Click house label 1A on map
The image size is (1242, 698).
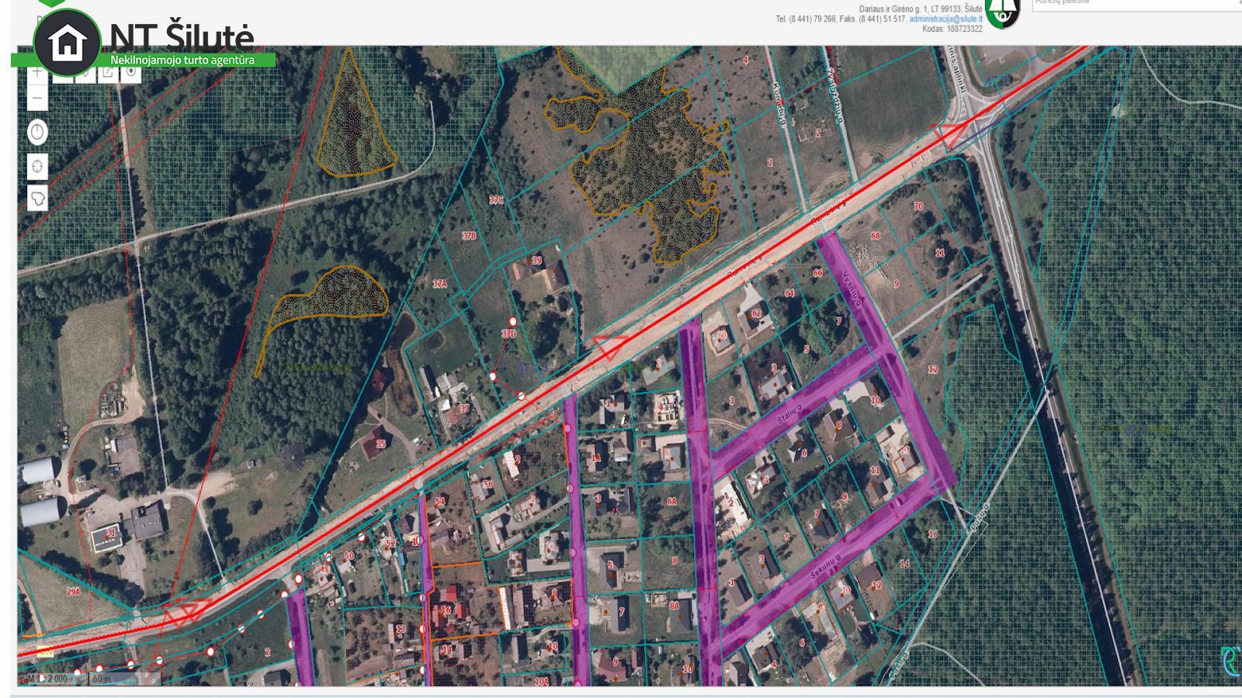(596, 458)
